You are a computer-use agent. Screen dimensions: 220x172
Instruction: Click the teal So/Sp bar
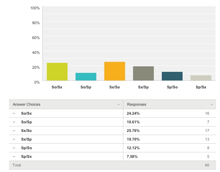click(86, 77)
